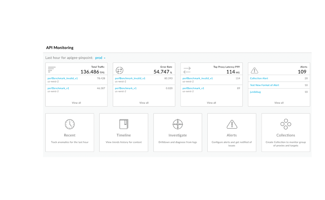
Task: Click the 80.393 error rate value
Action: (168, 78)
